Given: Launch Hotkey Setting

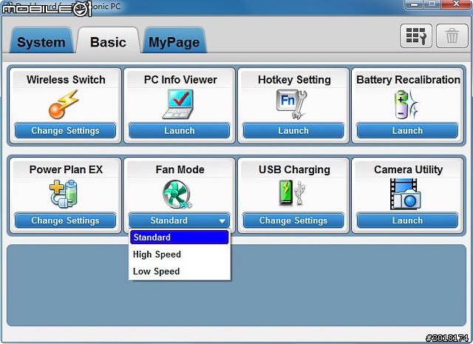Looking at the screenshot, I should click(x=293, y=131).
